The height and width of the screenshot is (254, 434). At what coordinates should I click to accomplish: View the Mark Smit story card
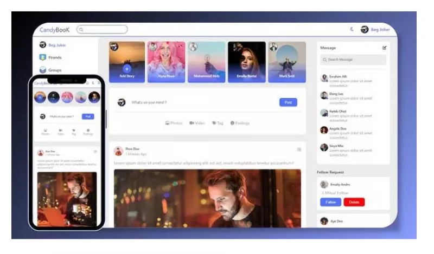[x=287, y=62]
